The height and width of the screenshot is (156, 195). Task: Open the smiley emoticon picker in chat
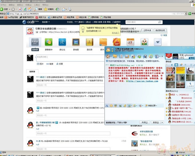tap(111, 106)
